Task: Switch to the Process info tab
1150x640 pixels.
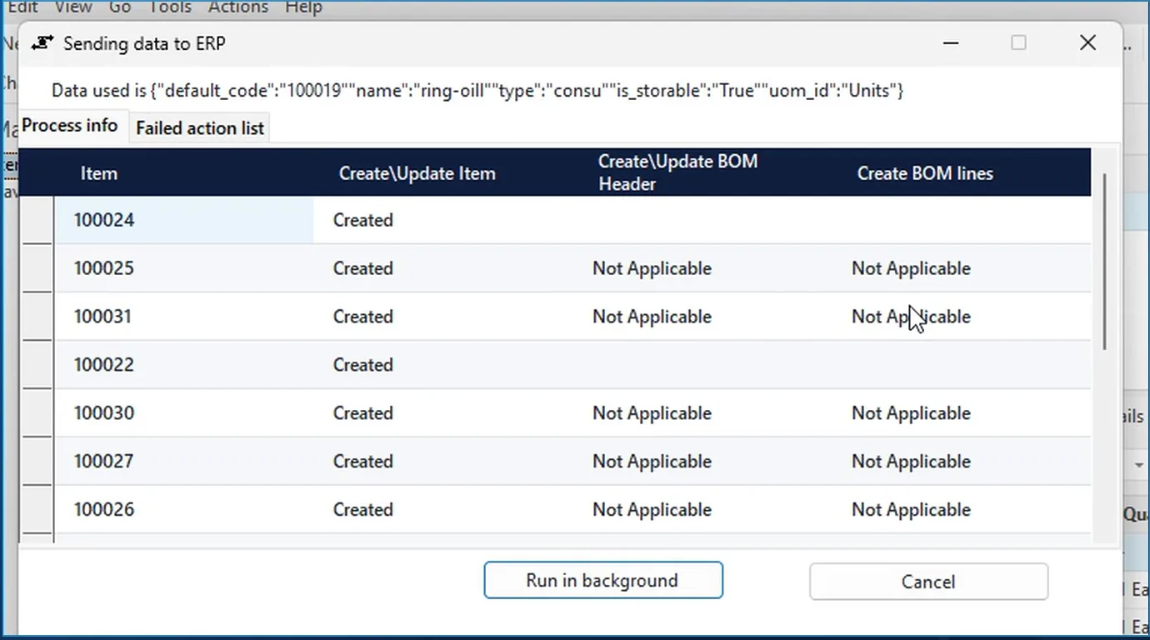Action: (70, 126)
